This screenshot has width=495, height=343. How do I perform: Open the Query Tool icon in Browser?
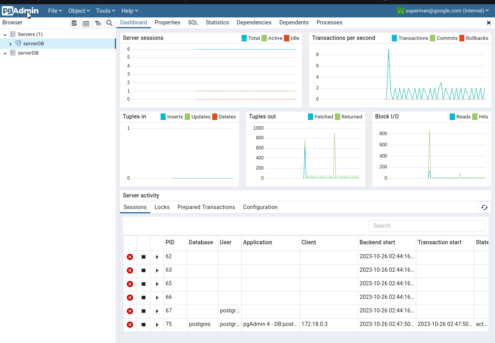[74, 23]
